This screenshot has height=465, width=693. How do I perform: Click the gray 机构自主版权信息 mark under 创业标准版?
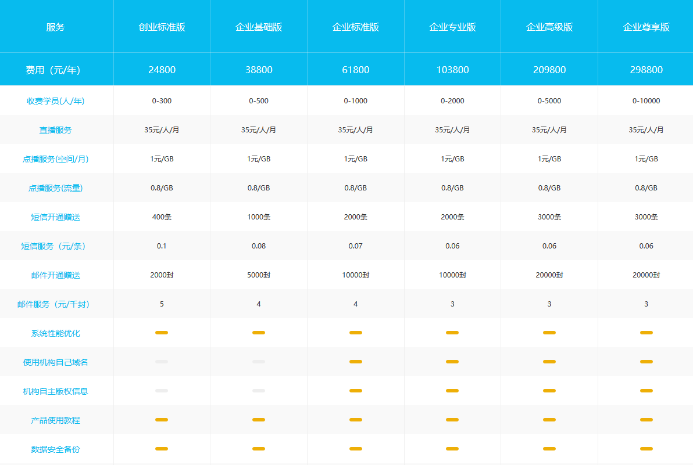point(162,391)
